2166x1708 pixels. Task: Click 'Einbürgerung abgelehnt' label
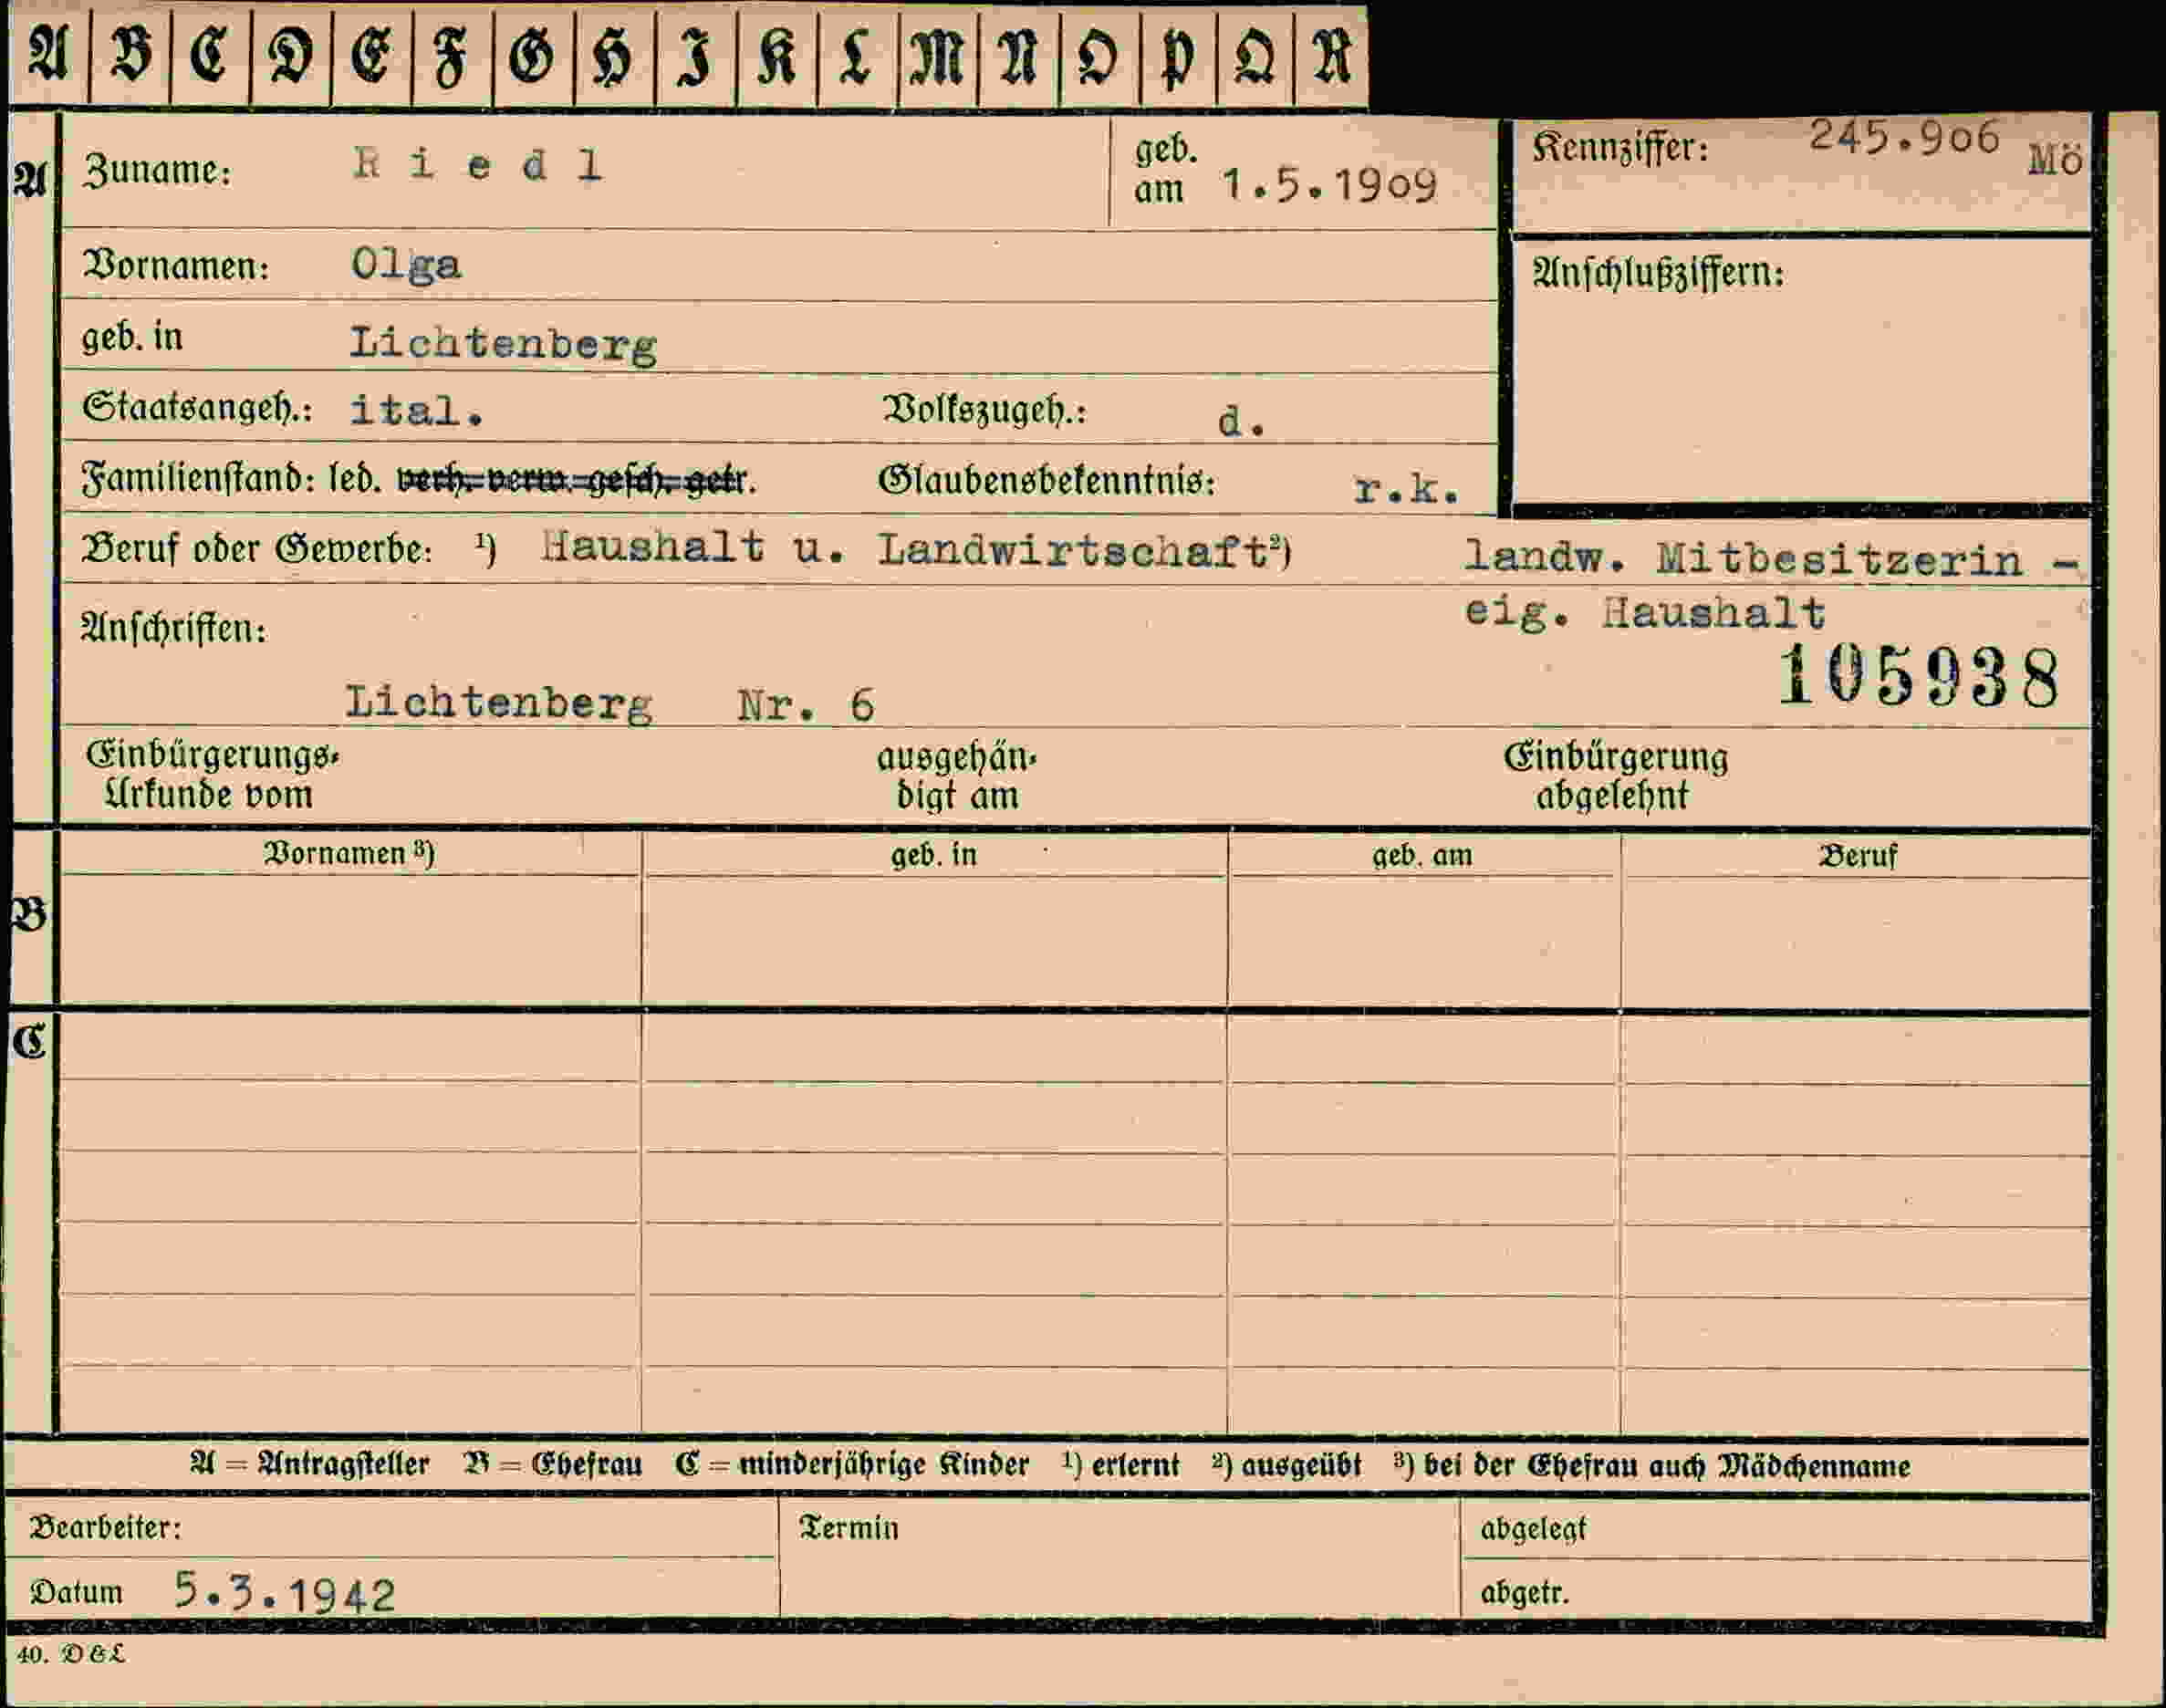coord(1615,776)
